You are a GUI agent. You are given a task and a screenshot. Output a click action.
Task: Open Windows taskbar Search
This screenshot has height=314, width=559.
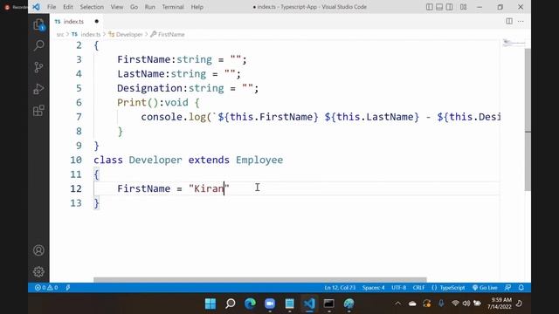[231, 304]
